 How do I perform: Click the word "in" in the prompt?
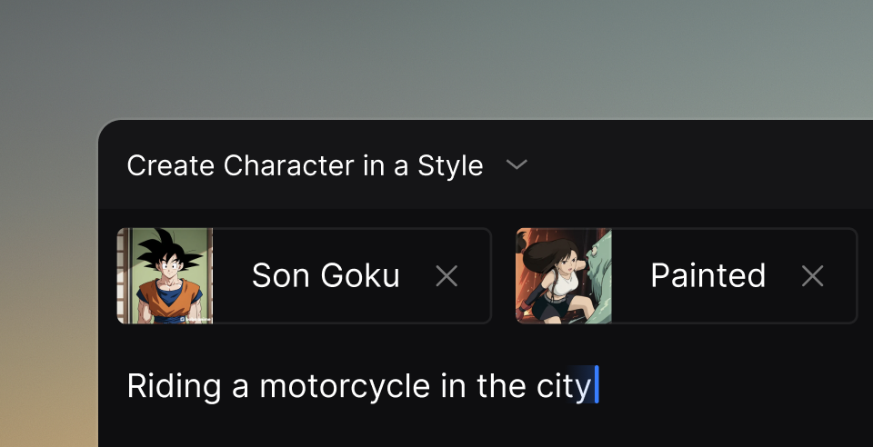tap(453, 386)
